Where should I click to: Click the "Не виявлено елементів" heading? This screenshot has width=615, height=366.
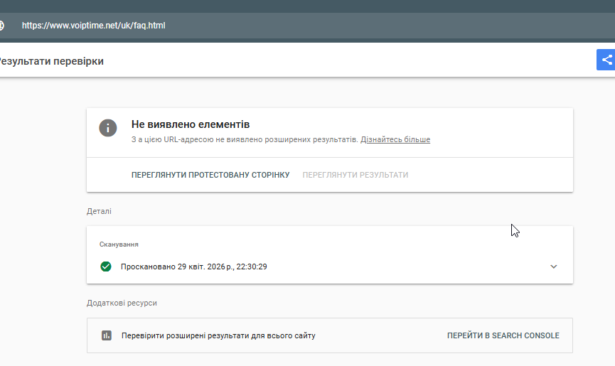[191, 124]
